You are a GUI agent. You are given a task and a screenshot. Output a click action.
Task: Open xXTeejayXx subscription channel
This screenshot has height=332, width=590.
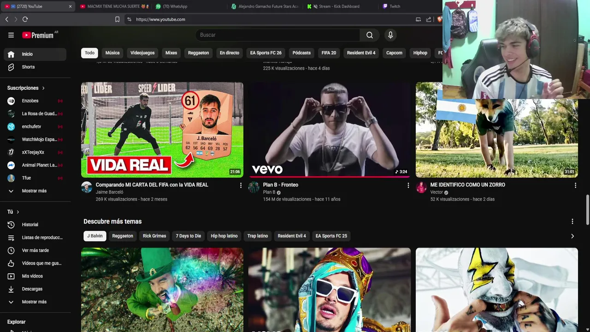point(35,152)
